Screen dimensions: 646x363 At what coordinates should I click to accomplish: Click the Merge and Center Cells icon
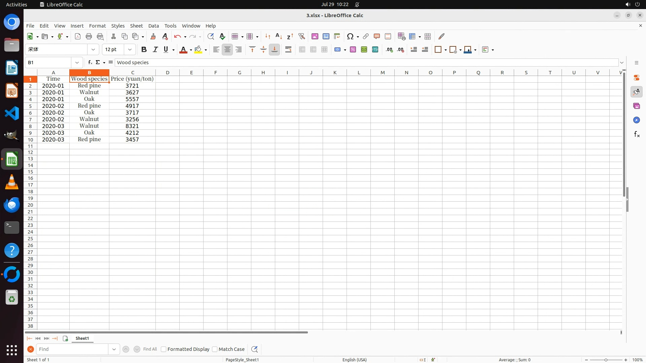302,49
